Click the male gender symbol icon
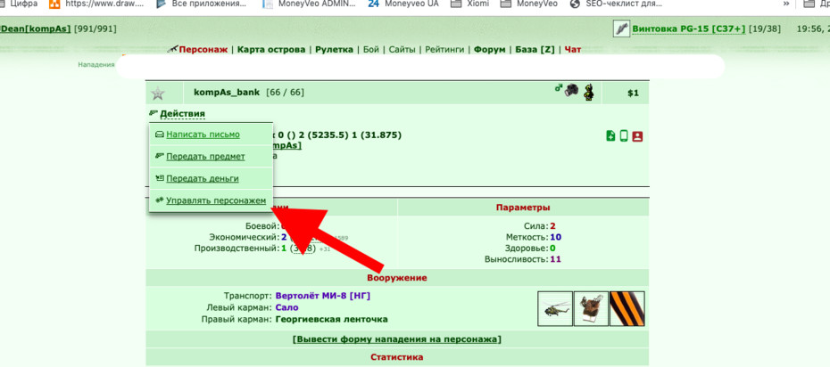The image size is (830, 367). [558, 87]
